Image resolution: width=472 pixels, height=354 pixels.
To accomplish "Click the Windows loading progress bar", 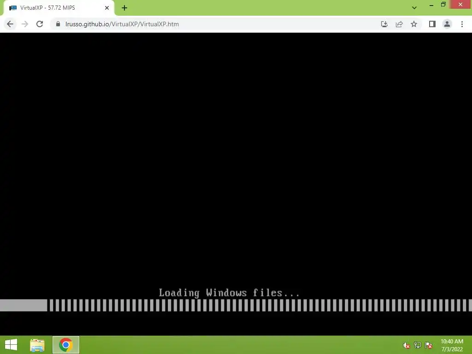I will tap(236, 305).
